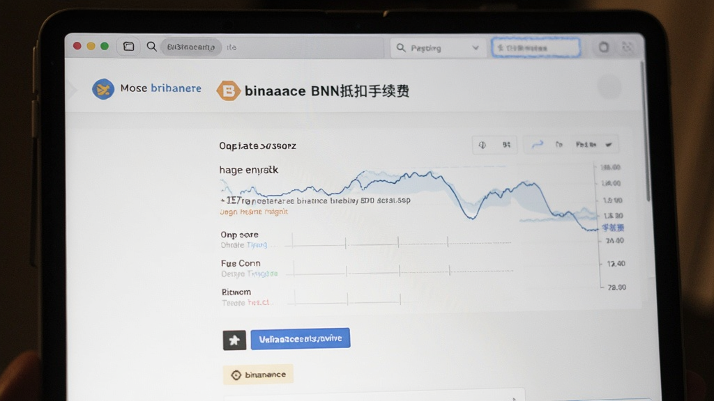Click the 'hage enyrstk' label
Viewport: 714px width, 401px height.
(x=249, y=170)
